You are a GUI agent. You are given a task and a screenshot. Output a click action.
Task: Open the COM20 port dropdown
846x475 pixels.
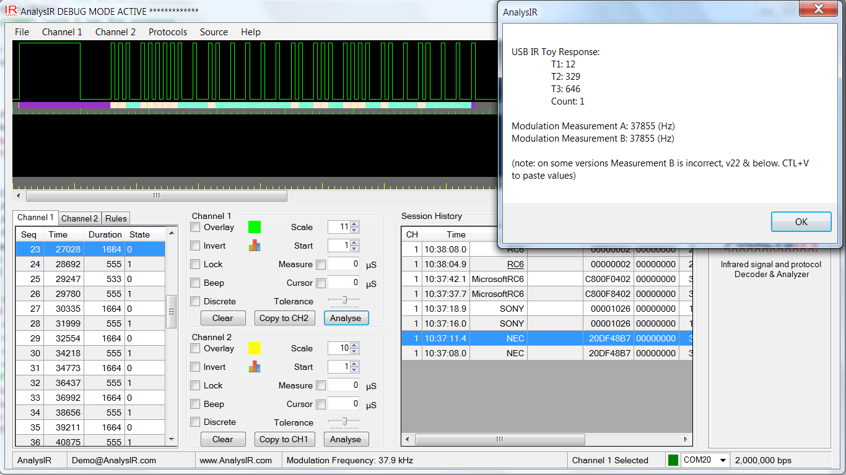pyautogui.click(x=722, y=460)
